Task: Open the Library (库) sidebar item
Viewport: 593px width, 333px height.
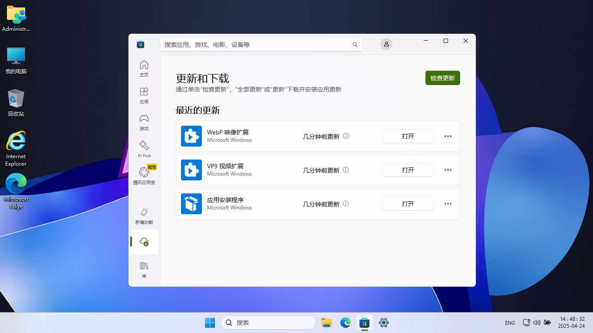Action: (x=144, y=269)
